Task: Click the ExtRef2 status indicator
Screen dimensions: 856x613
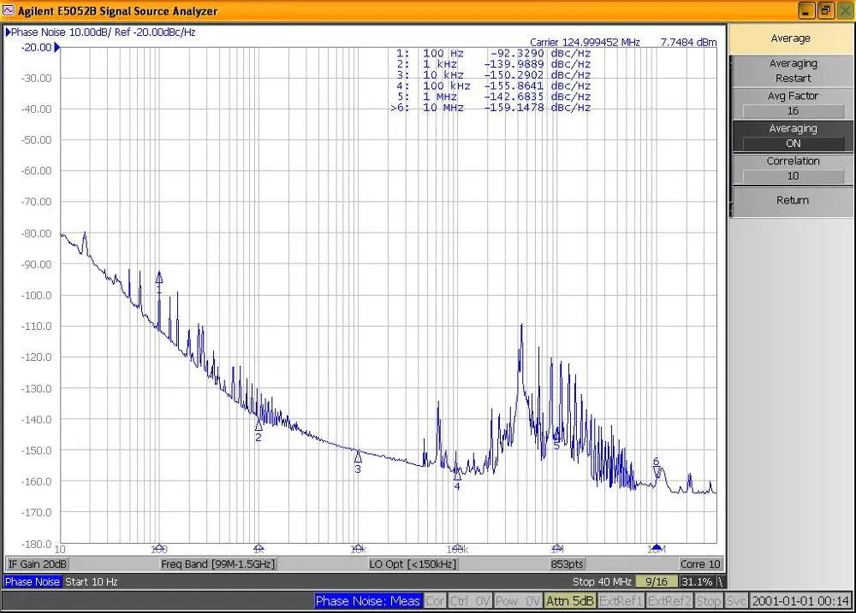Action: point(669,601)
